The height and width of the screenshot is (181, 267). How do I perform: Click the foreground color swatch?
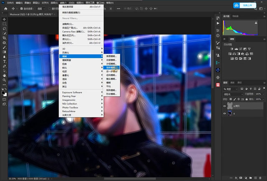[x=3, y=92]
